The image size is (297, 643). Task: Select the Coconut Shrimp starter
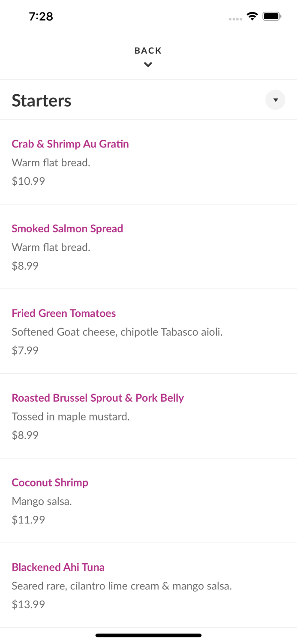point(50,482)
